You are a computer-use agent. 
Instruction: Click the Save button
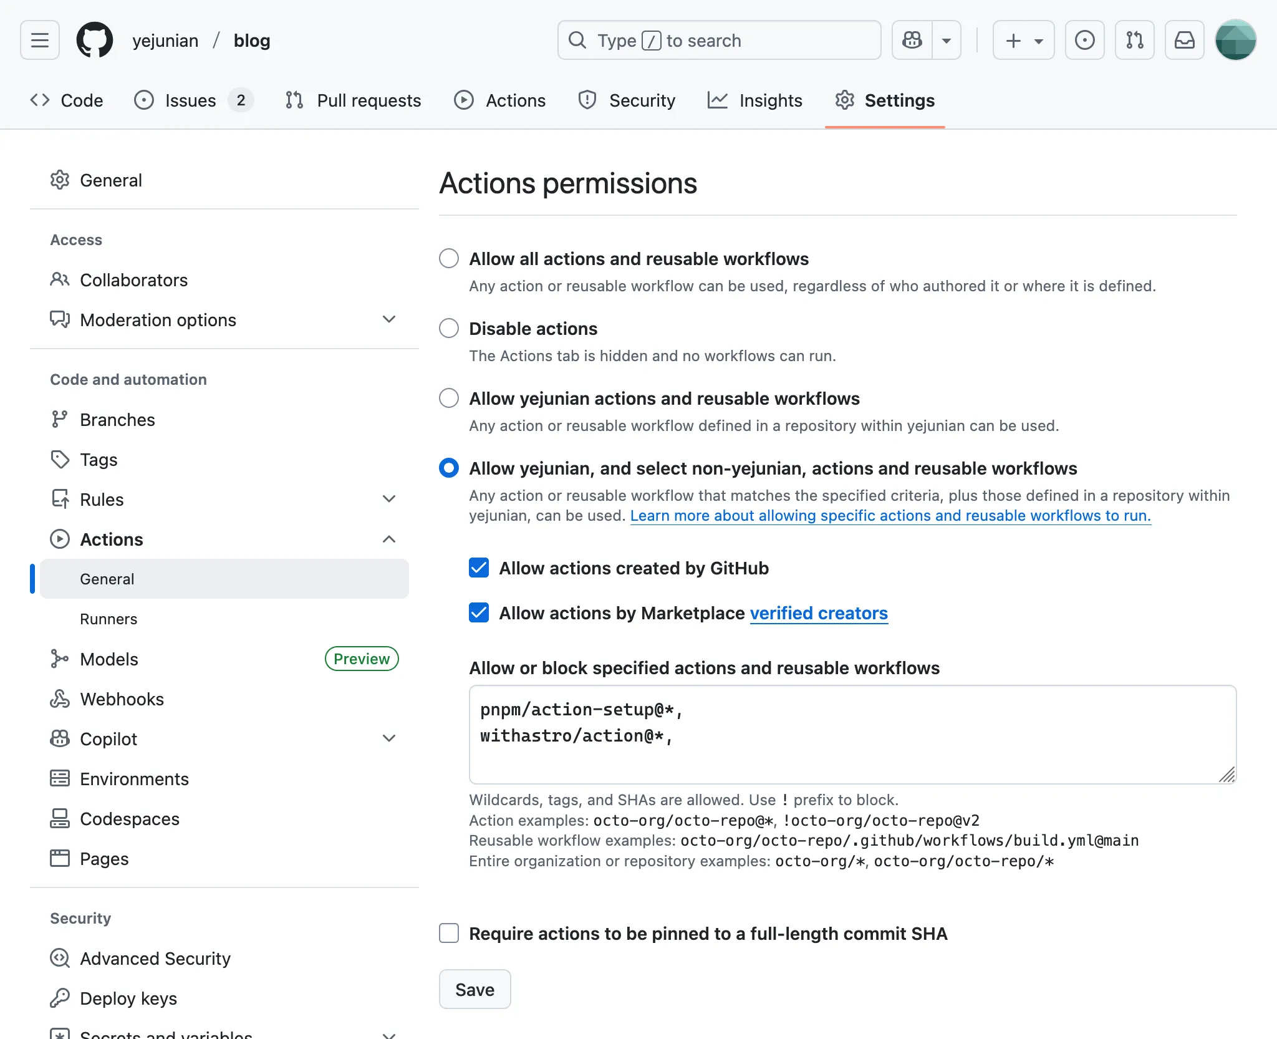[474, 989]
